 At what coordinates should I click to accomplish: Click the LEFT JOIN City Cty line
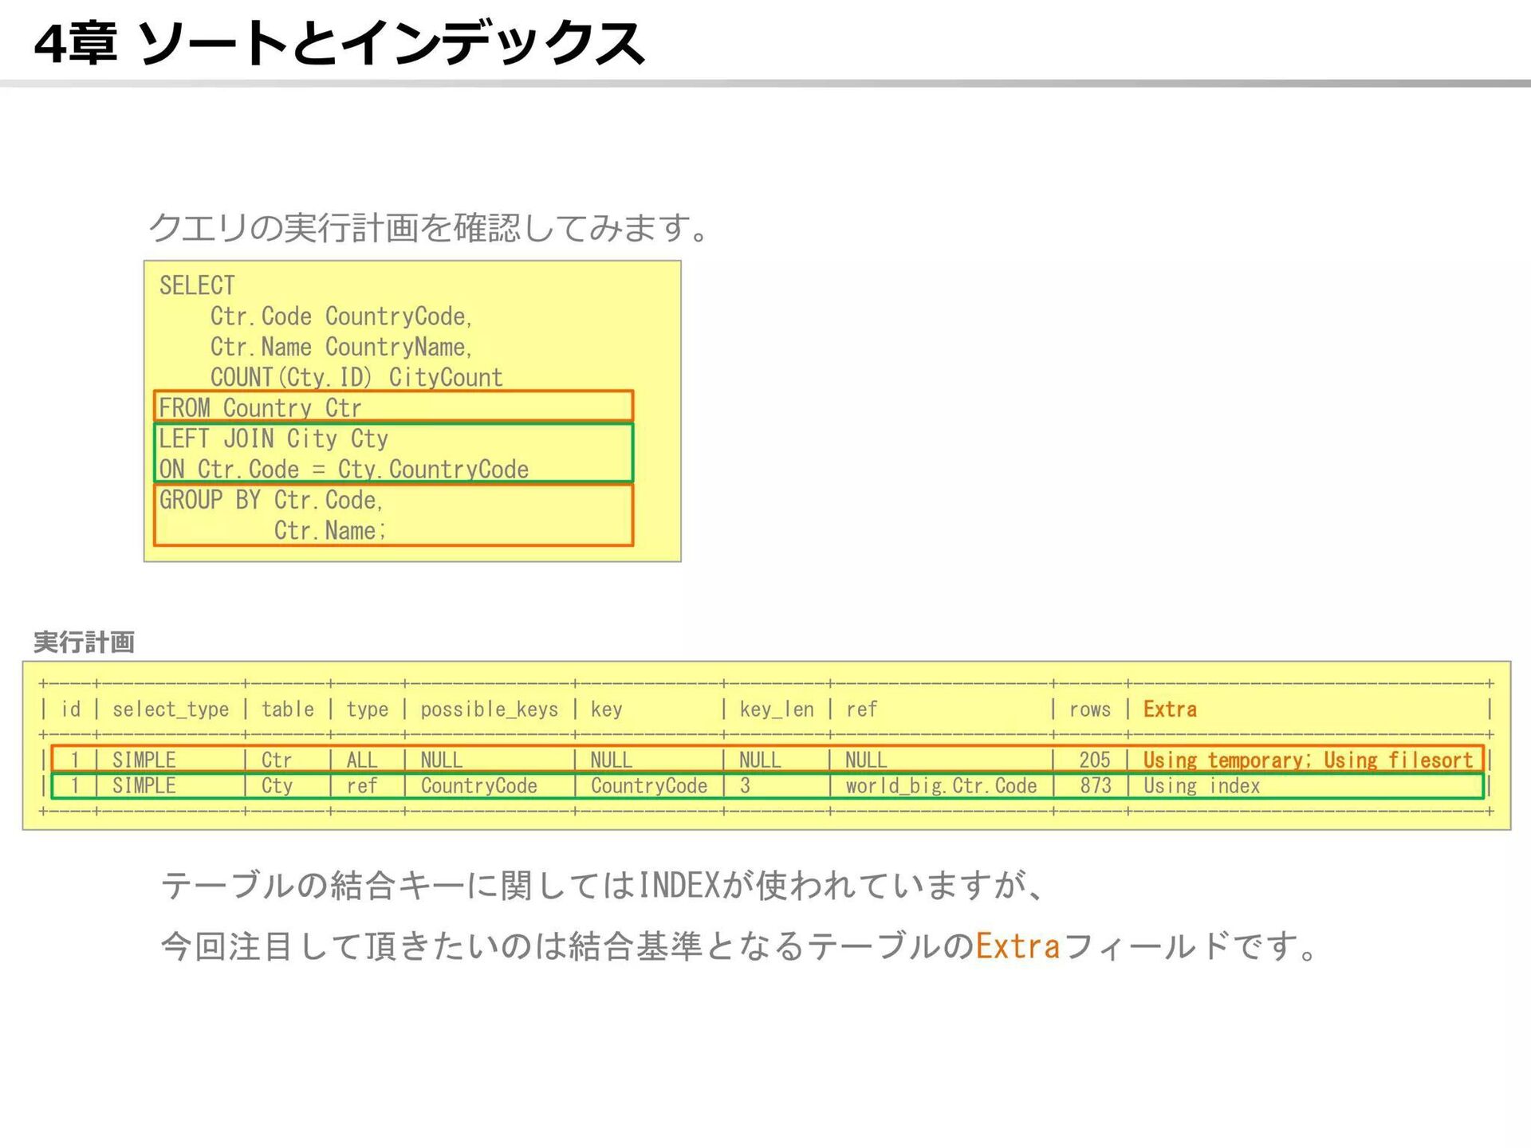pos(274,438)
